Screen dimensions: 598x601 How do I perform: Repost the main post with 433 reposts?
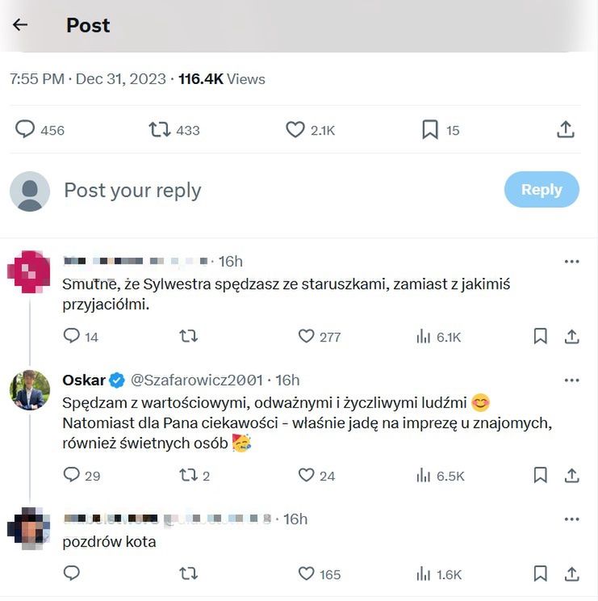tap(160, 129)
